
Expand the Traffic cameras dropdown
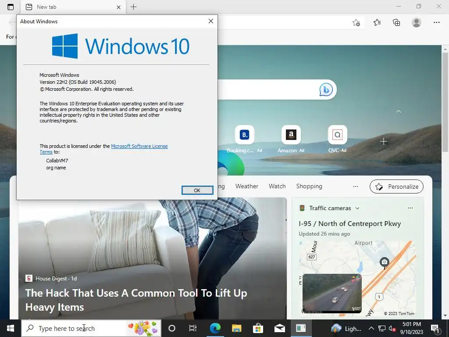(x=357, y=208)
